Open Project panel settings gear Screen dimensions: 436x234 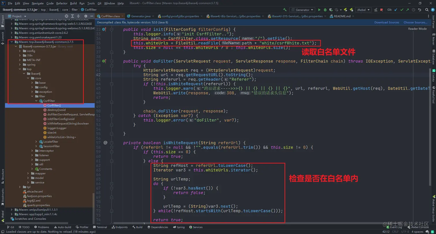(x=86, y=16)
